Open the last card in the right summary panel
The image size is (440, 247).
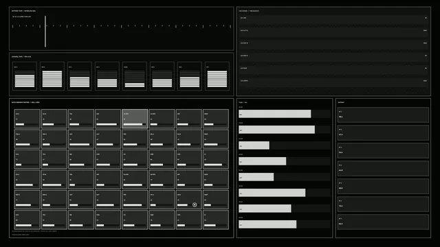383,222
